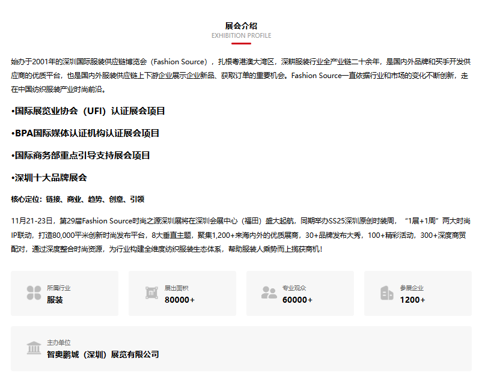Click the organizer institution icon beside 主办单位
Image resolution: width=485 pixels, height=382 pixels.
(34, 348)
